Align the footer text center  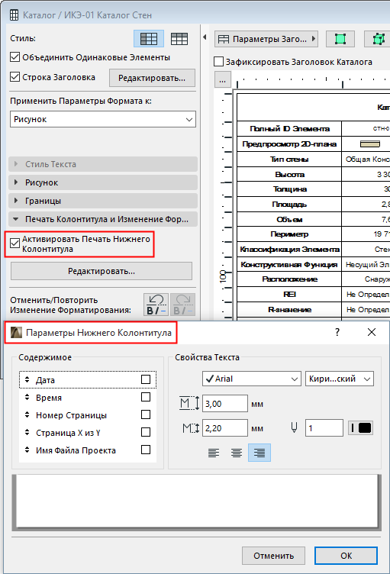(x=237, y=453)
